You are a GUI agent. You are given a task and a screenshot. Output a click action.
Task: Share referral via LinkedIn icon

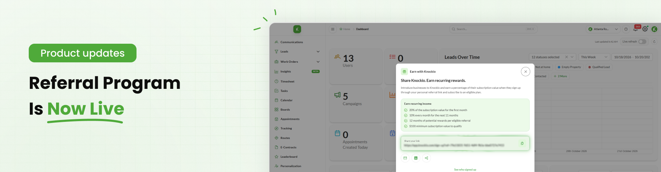pos(416,158)
